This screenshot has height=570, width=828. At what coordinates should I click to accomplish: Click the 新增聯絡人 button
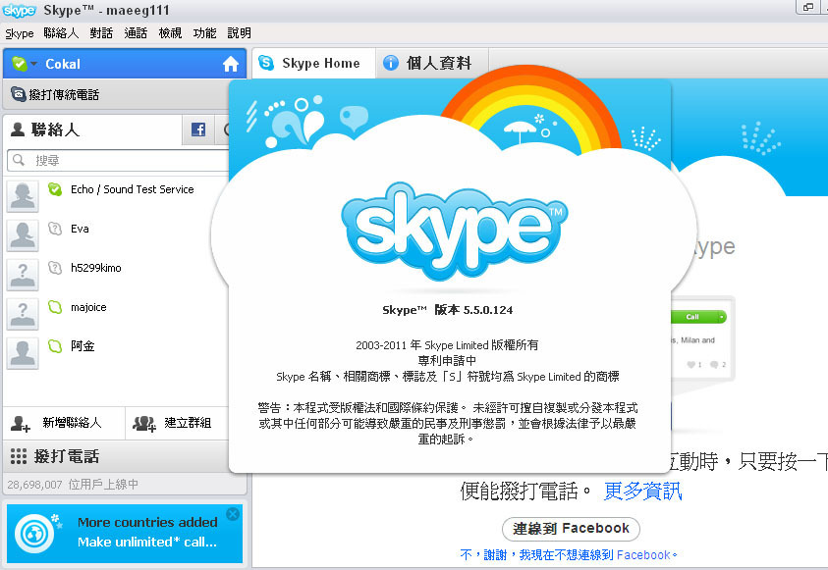pos(64,423)
